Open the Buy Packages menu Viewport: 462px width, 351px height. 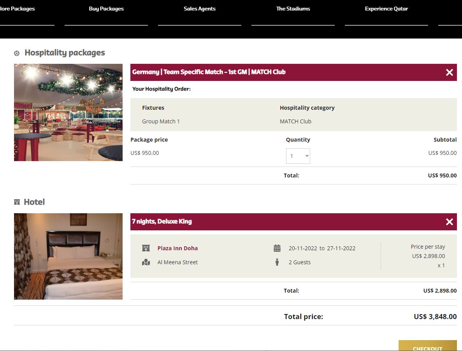click(106, 9)
